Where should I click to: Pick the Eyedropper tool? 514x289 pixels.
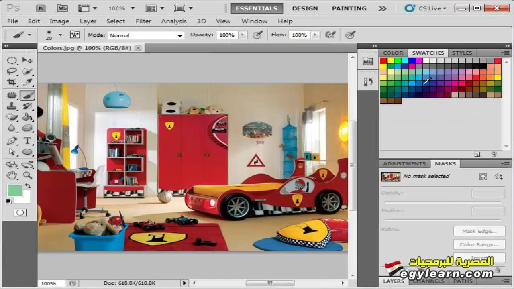pos(27,83)
